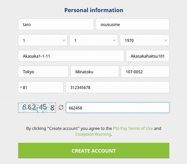
Task: Click the captcha answer field containing 662458
Action: [118, 108]
